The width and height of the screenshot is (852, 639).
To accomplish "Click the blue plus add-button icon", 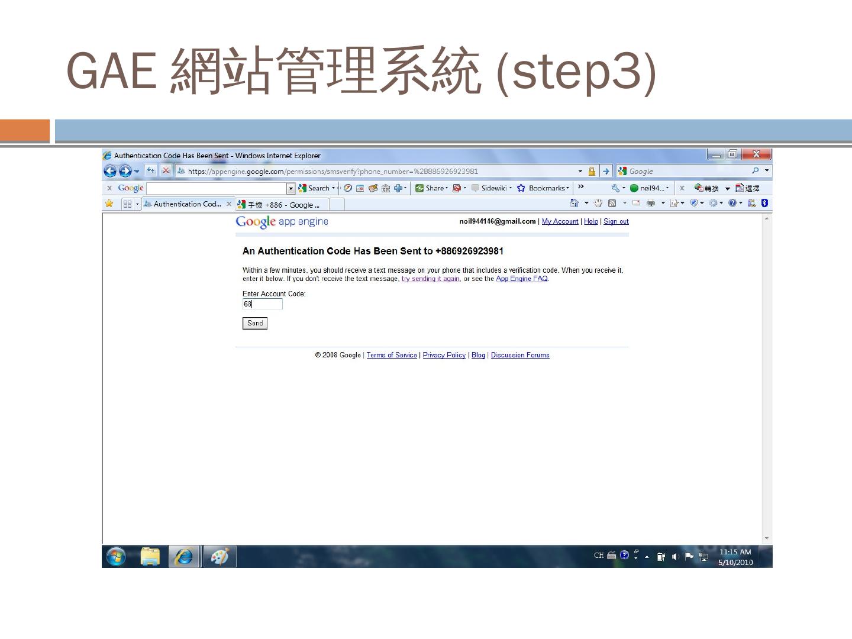I will tap(400, 188).
